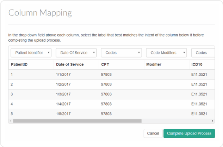Screen dimensions: 223x147
Task: Expand the Date Of Service dropdown
Action: click(76, 53)
